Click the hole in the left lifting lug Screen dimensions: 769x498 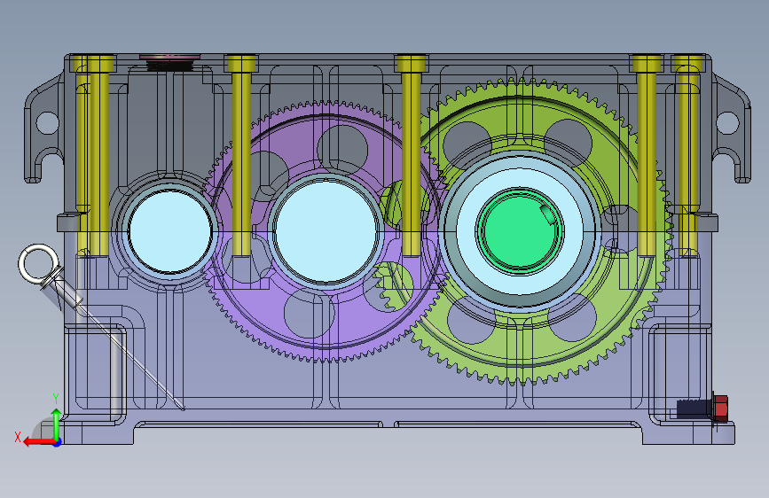tap(48, 122)
